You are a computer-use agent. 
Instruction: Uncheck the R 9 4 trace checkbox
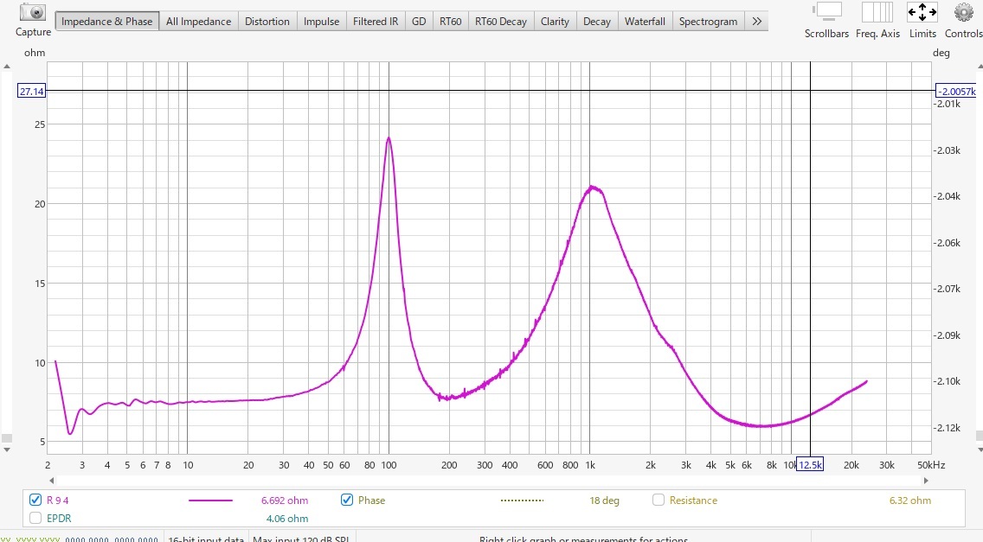click(35, 500)
